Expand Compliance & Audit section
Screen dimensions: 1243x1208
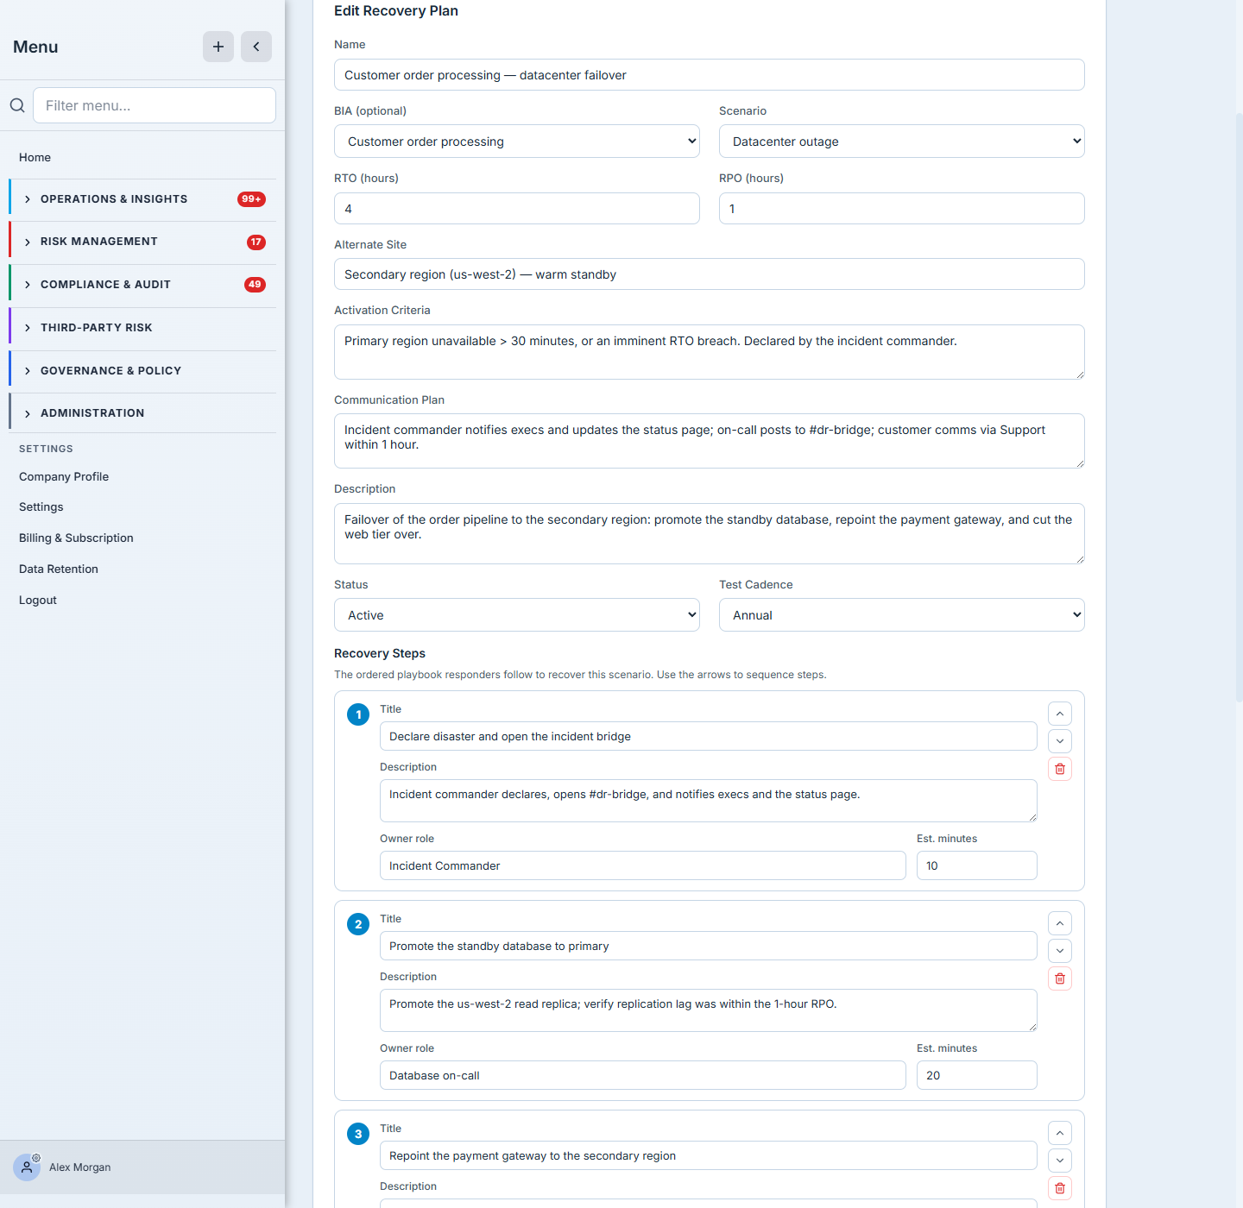142,285
